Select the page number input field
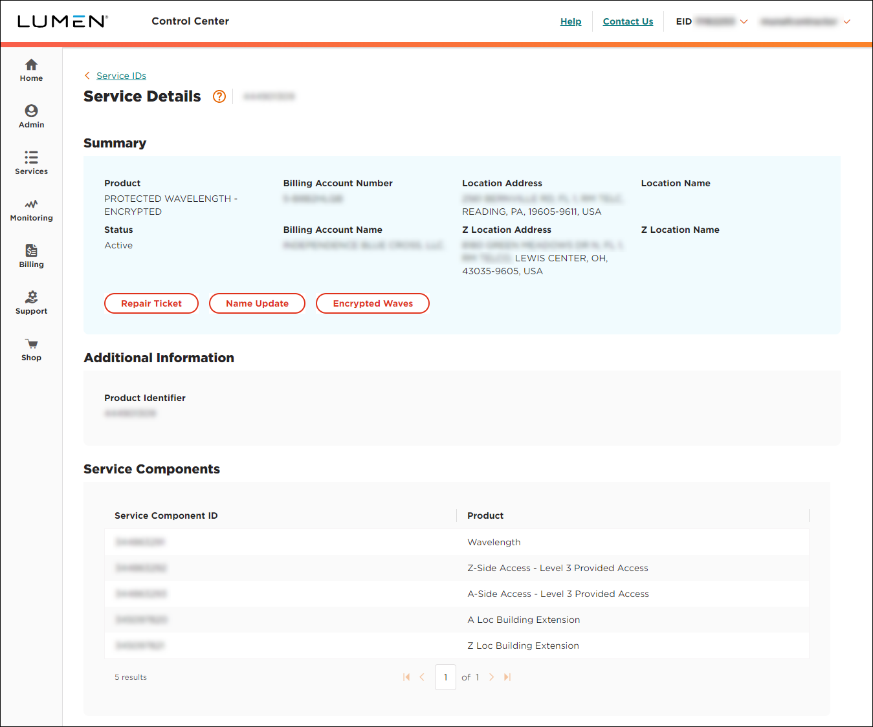 click(x=445, y=677)
